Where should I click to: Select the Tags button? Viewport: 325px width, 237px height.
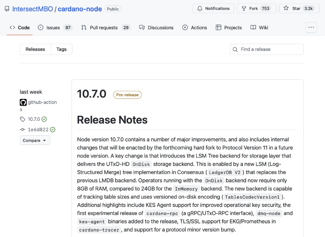point(61,49)
